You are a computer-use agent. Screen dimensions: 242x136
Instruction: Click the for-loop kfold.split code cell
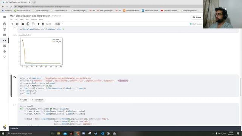click(128, 114)
